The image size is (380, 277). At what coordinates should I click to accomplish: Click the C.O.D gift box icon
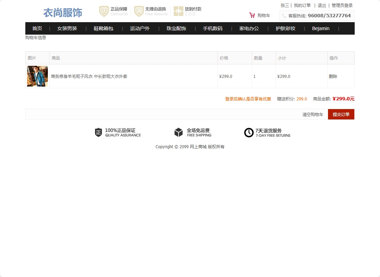(x=178, y=11)
